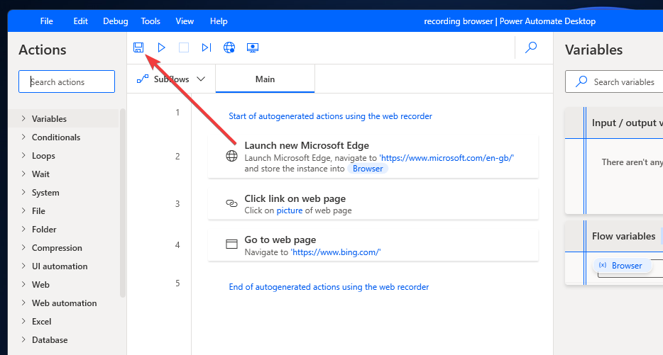Click the window icon on Go to web page

[231, 244]
